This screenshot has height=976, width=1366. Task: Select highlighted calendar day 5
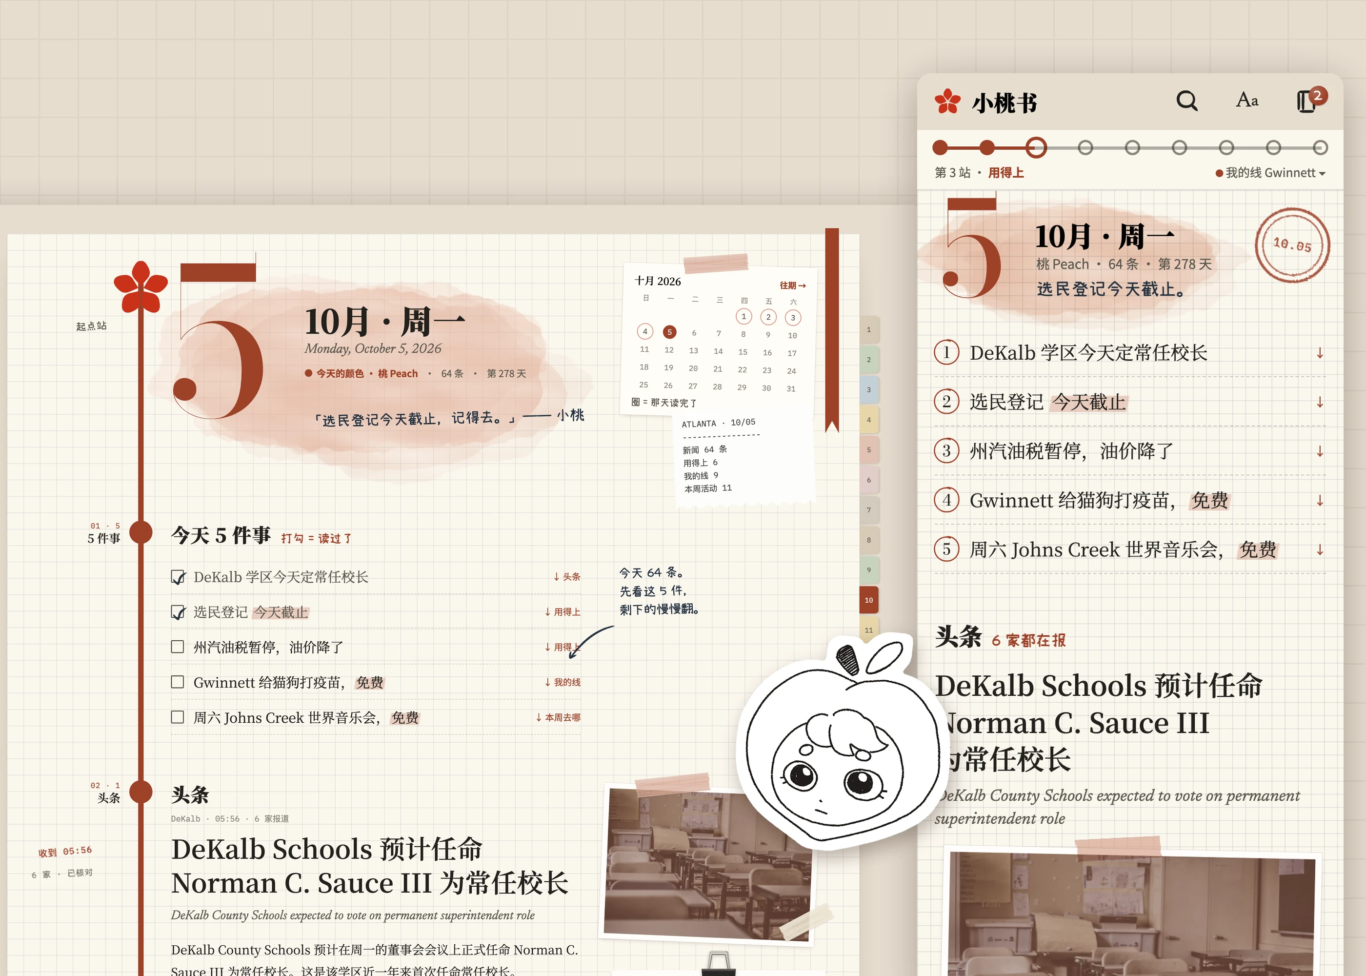coord(670,332)
